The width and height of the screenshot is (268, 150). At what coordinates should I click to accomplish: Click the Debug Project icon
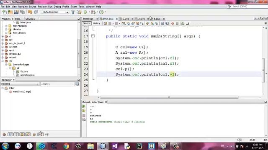click(93, 12)
